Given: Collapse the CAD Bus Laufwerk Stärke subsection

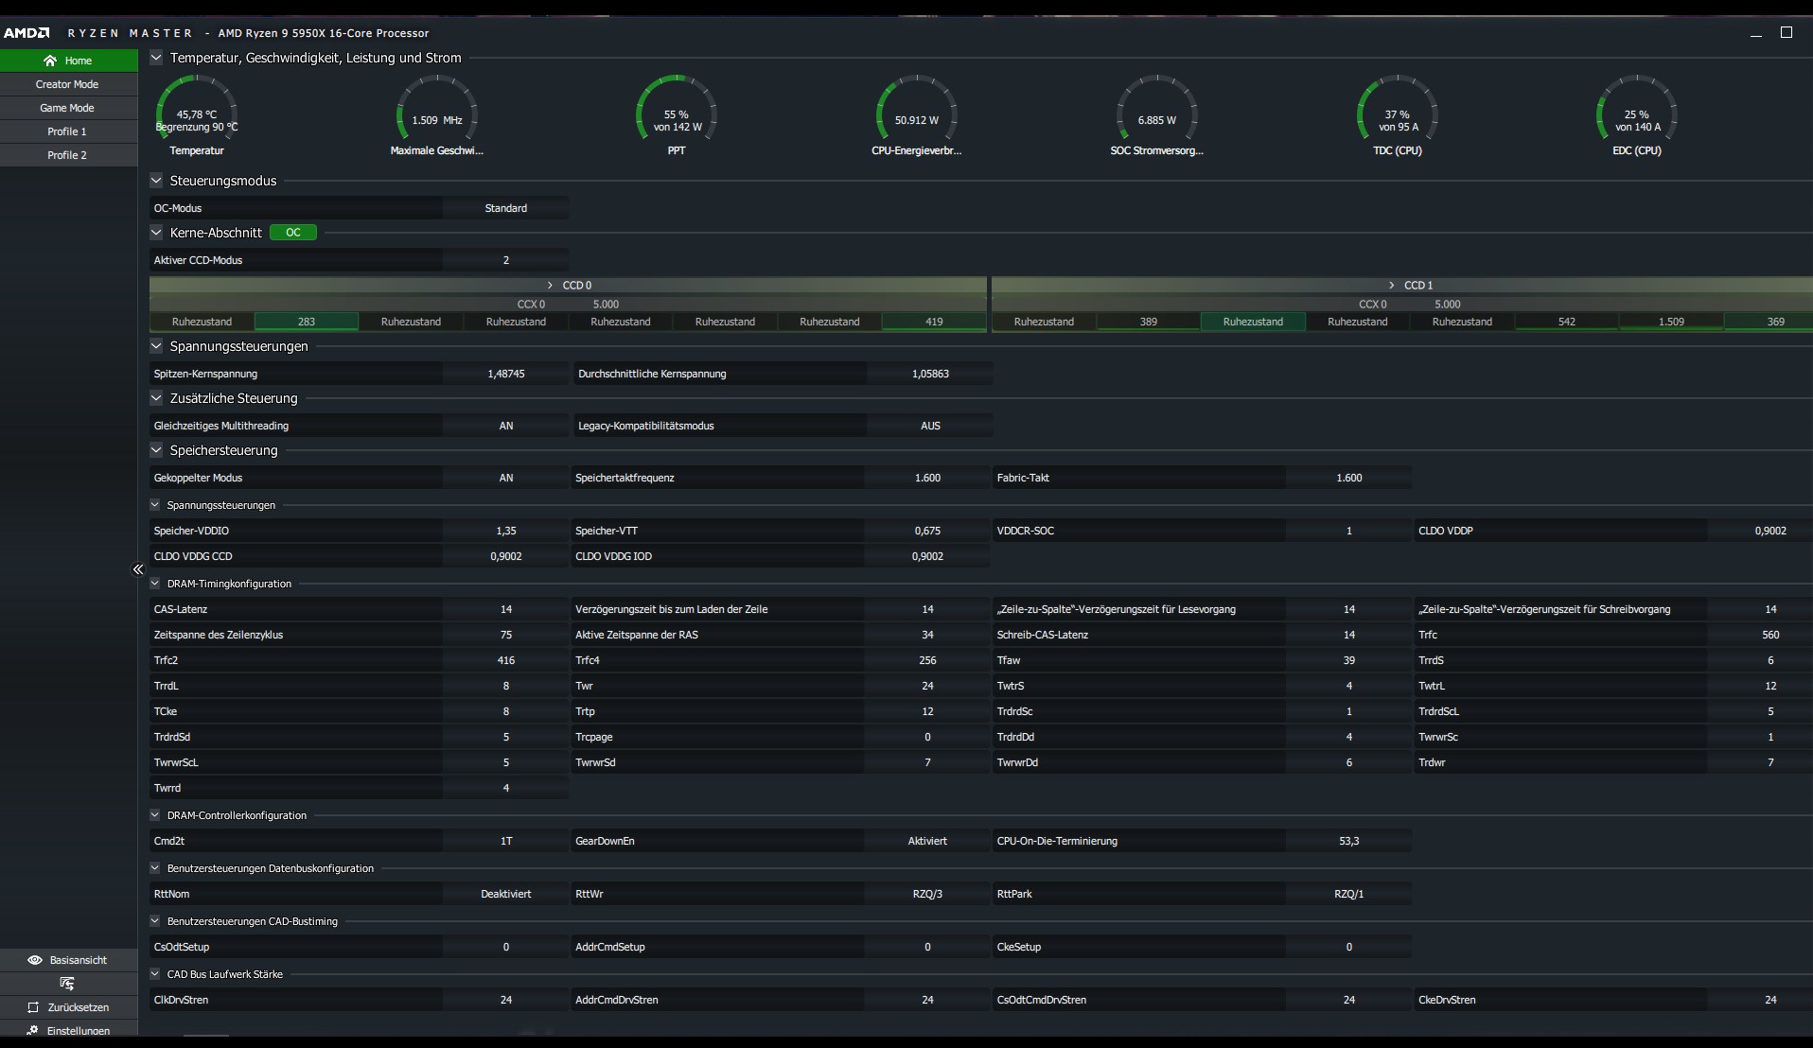Looking at the screenshot, I should pos(155,974).
